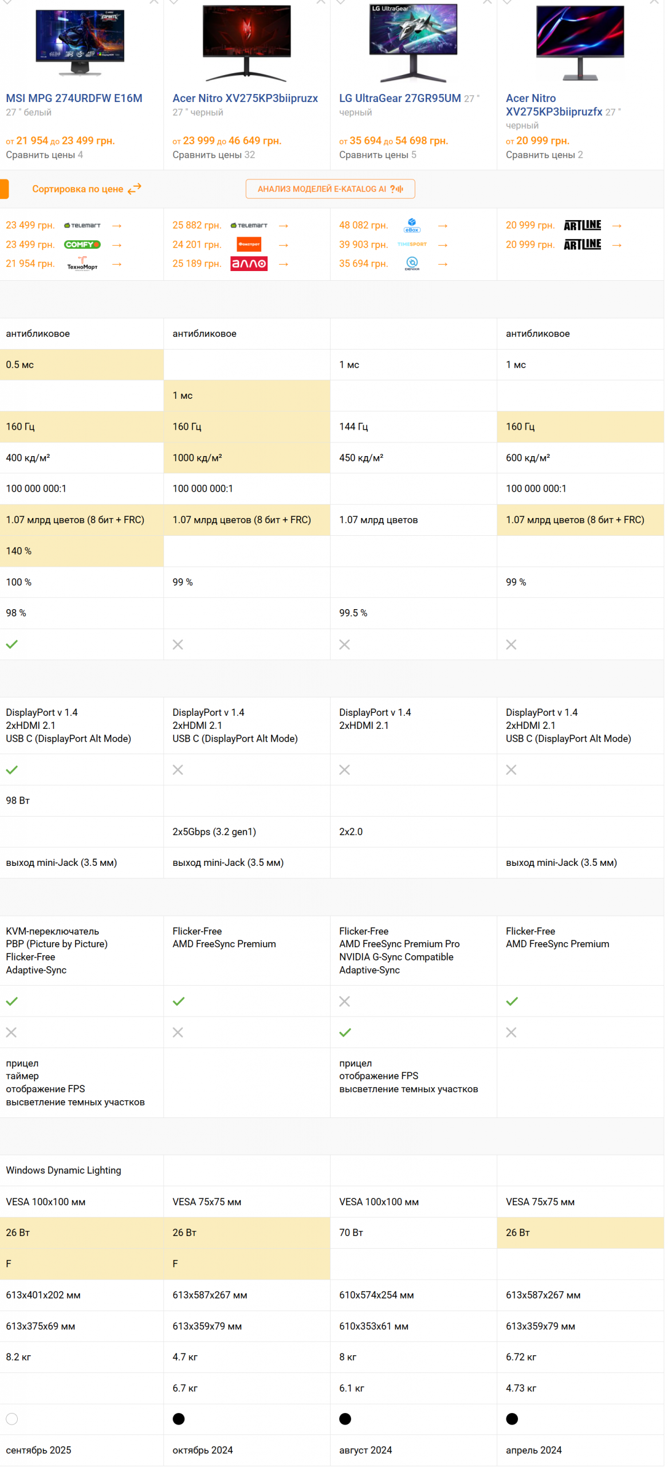Image resolution: width=668 pixels, height=1467 pixels.
Task: Click the ТехноМарт store logo
Action: [x=82, y=264]
